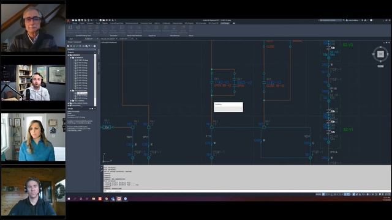This screenshot has width=392, height=220.
Task: Open the Windows Start menu
Action: tap(69, 199)
